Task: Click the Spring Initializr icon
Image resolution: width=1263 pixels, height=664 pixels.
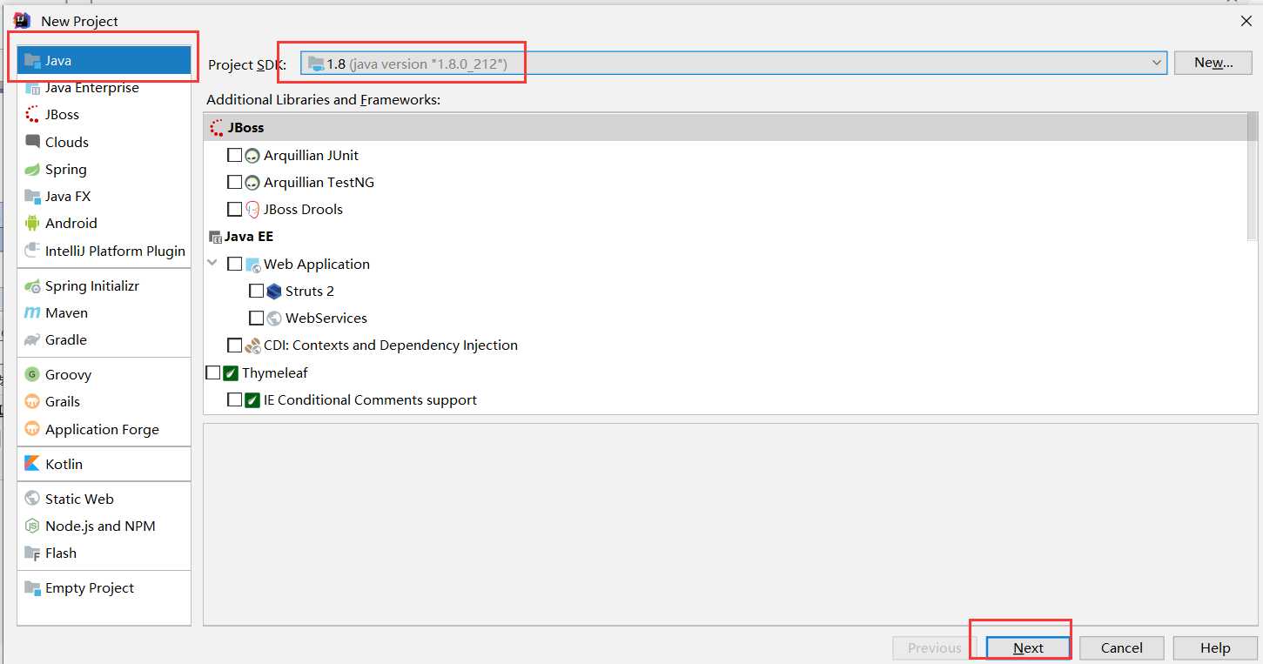Action: [x=32, y=286]
